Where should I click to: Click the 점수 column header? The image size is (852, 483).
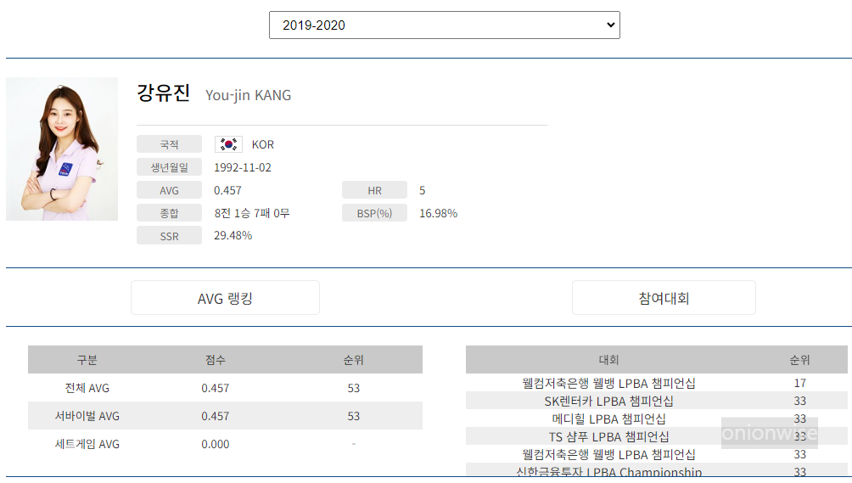(x=216, y=360)
